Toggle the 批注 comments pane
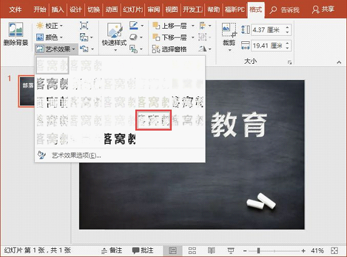The image size is (347, 257). click(x=143, y=251)
